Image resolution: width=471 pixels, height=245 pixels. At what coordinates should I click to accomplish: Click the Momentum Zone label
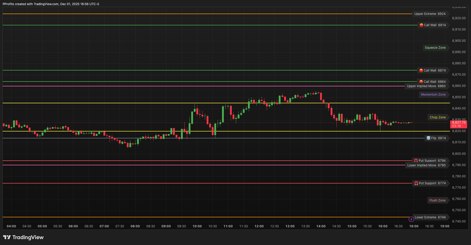point(434,94)
